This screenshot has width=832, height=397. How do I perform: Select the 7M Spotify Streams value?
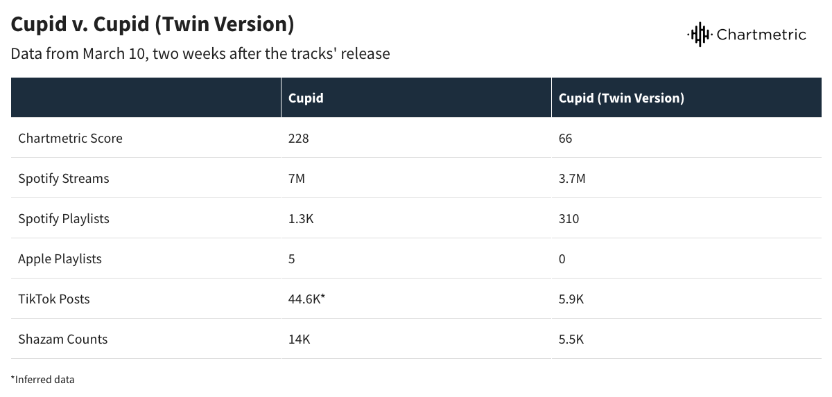click(x=296, y=178)
